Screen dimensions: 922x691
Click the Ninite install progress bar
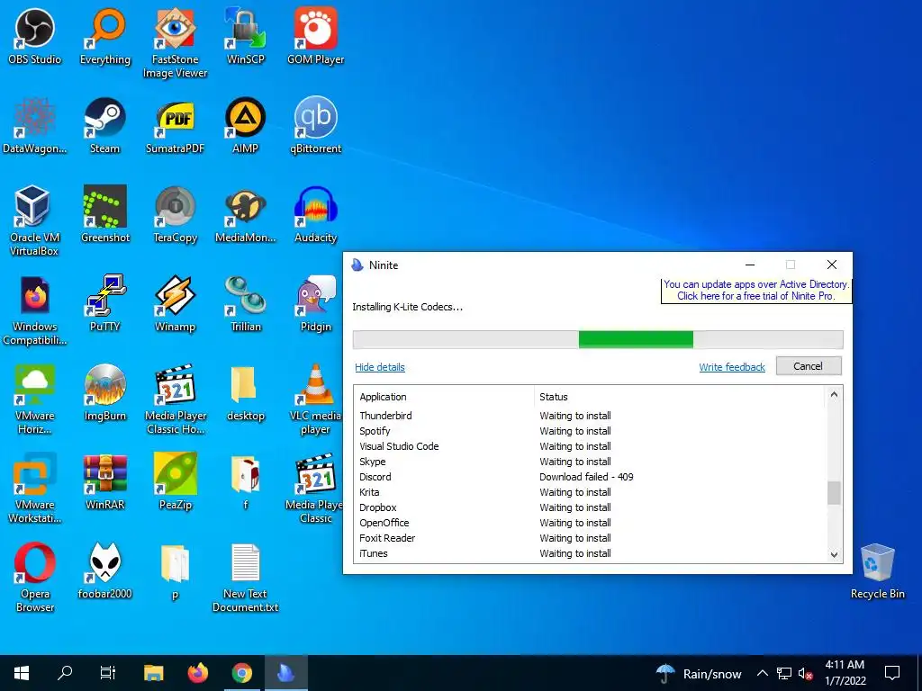(x=598, y=339)
